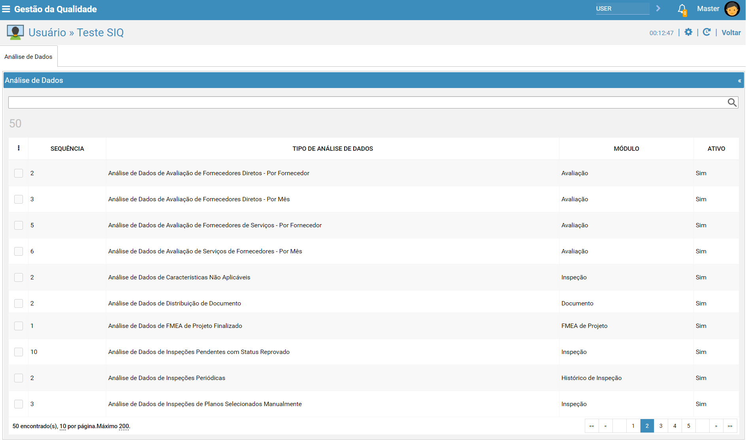Click the Usuário breadcrumb link
This screenshot has height=440, width=746.
[x=47, y=32]
